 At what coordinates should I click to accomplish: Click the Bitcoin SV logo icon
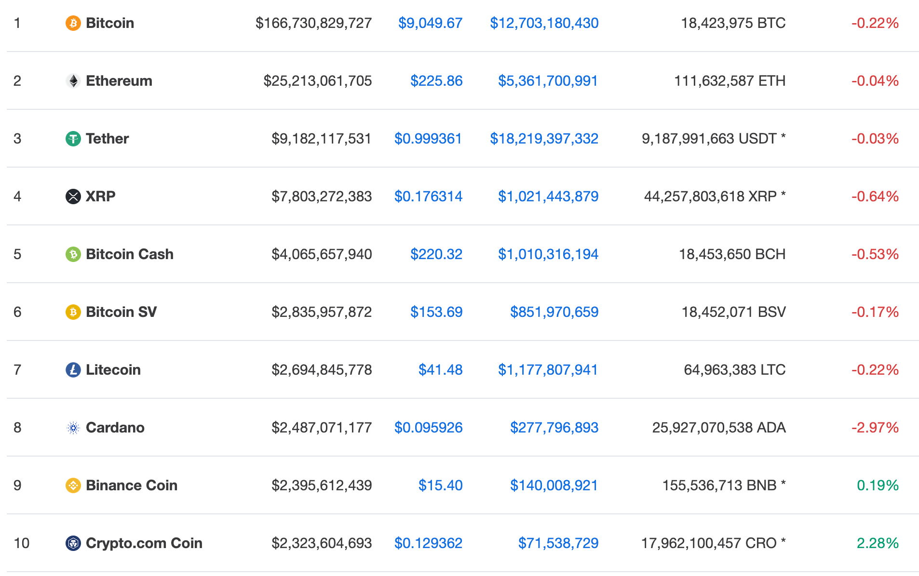[73, 312]
